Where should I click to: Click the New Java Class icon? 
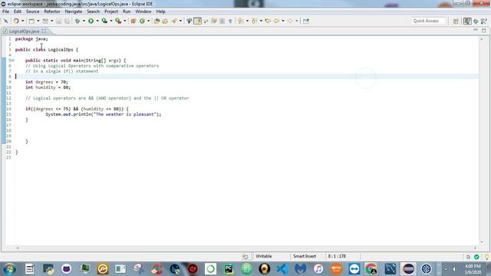coord(142,21)
